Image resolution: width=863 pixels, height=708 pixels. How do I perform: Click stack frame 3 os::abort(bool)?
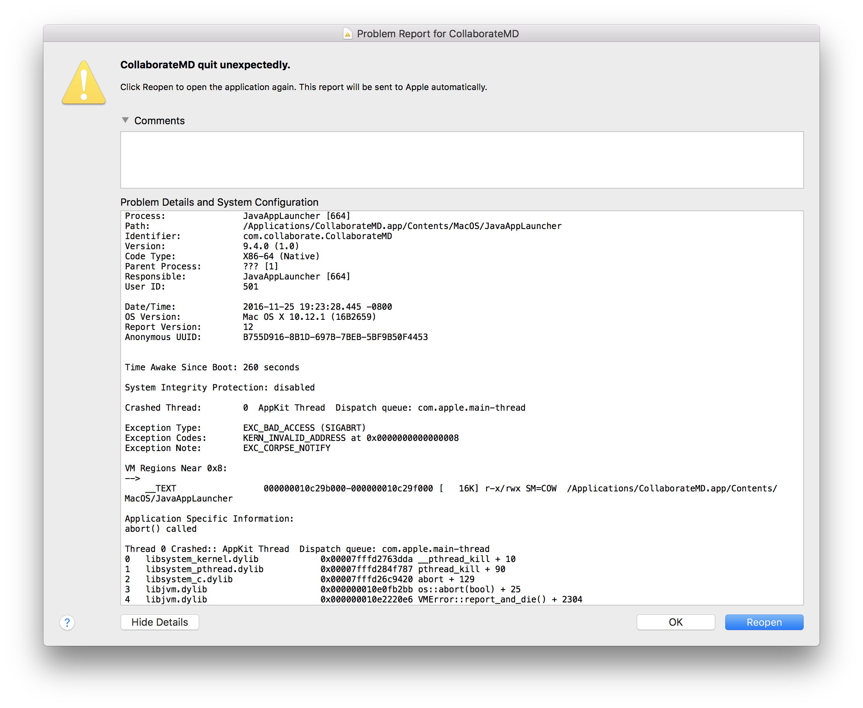coord(323,589)
